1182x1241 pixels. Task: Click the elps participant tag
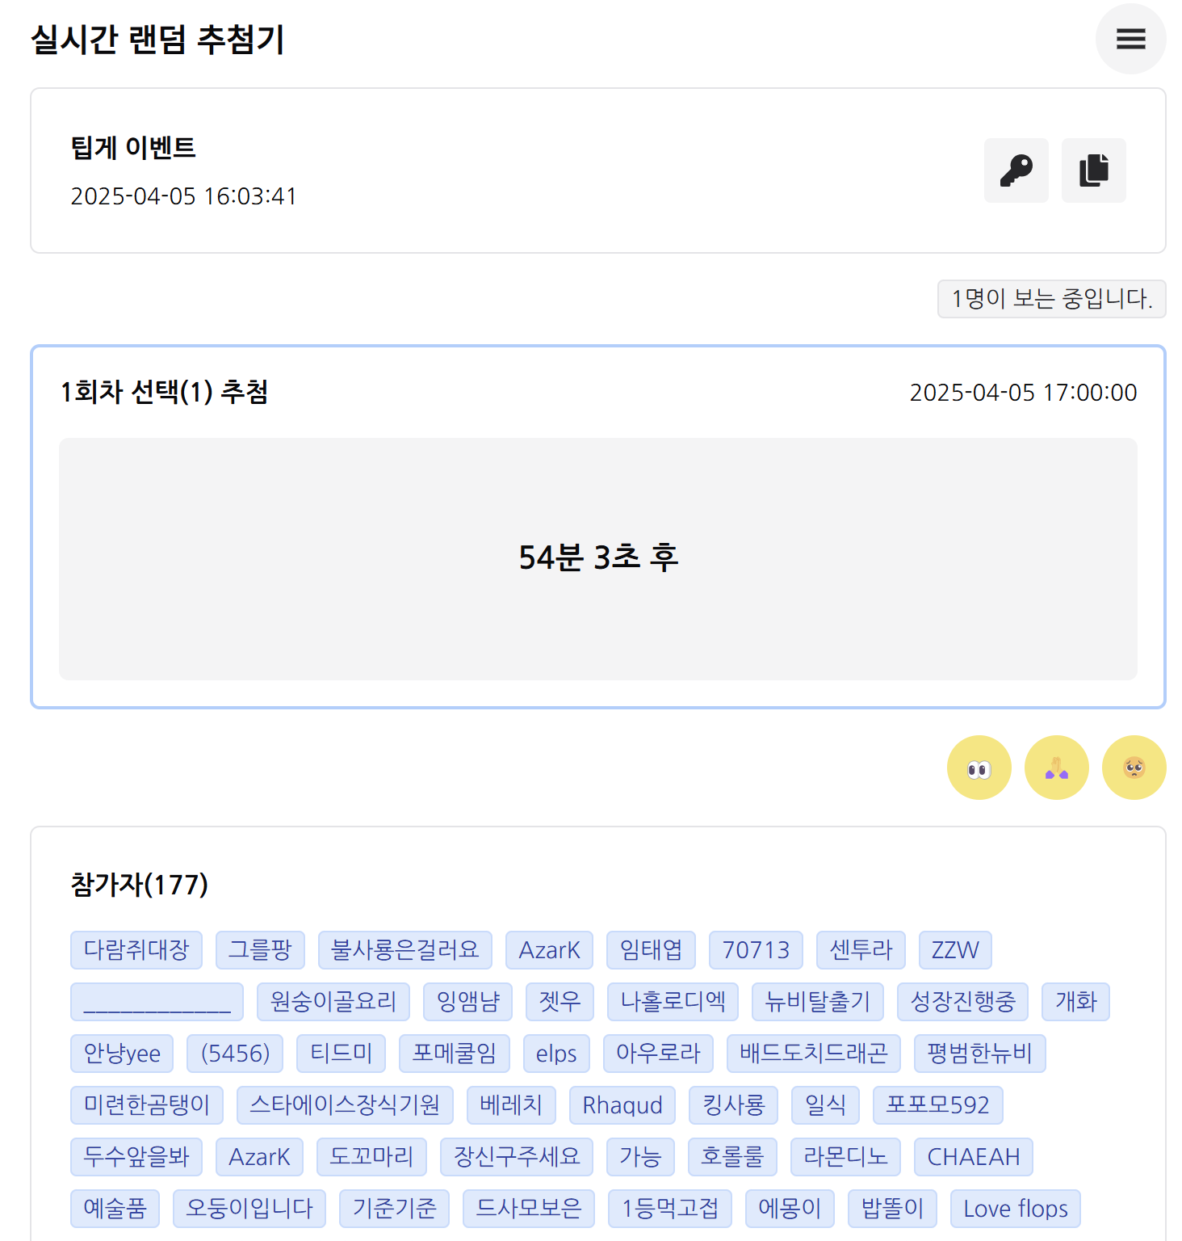tap(556, 1054)
